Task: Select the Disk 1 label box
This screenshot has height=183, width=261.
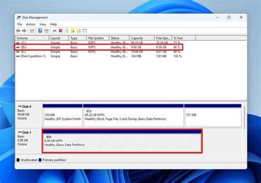Action: pyautogui.click(x=28, y=141)
